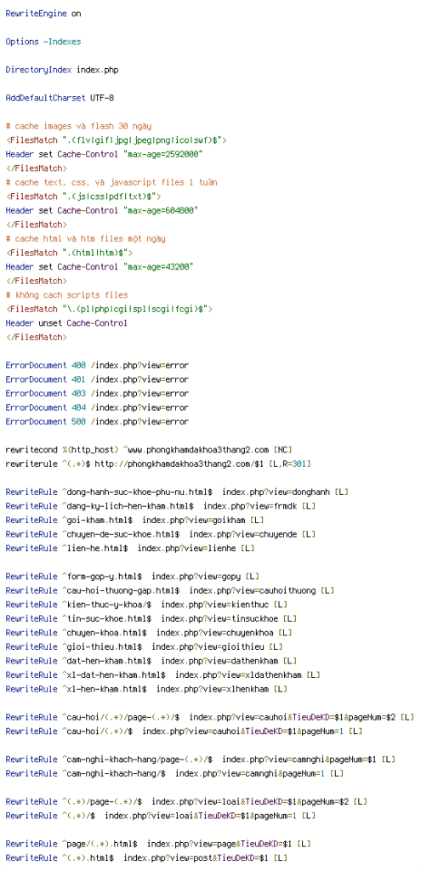Click 'ErrorDocument 401' line
This screenshot has width=421, height=871.
pyautogui.click(x=97, y=379)
